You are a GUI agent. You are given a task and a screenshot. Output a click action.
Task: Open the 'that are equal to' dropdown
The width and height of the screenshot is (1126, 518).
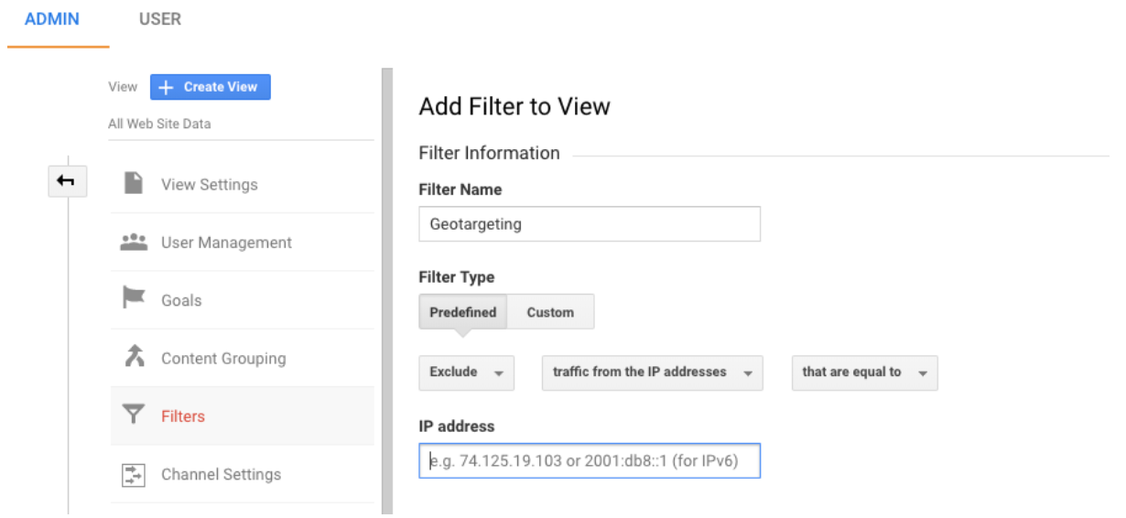pyautogui.click(x=863, y=372)
